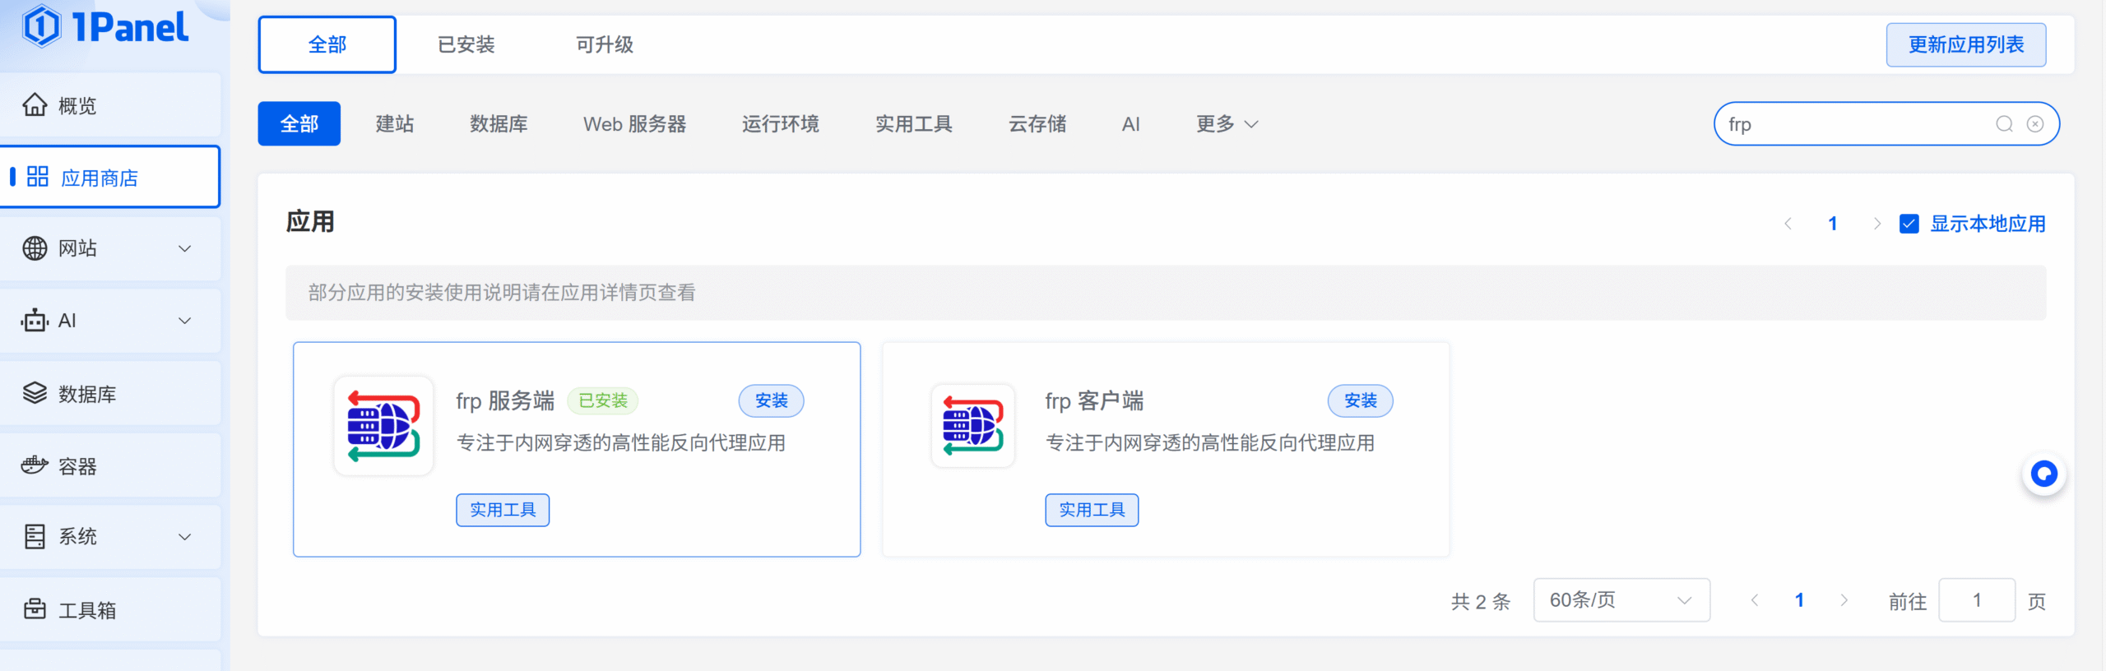The height and width of the screenshot is (671, 2106).
Task: Filter by 运行环境 category
Action: 781,124
